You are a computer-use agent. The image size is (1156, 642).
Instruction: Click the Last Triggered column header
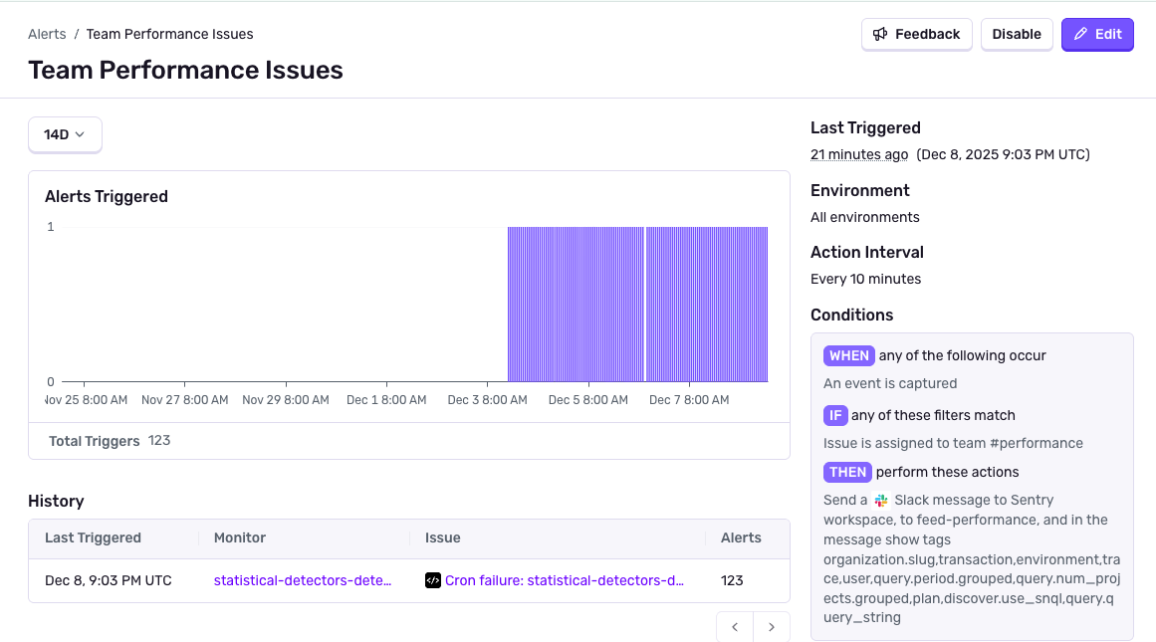(93, 537)
